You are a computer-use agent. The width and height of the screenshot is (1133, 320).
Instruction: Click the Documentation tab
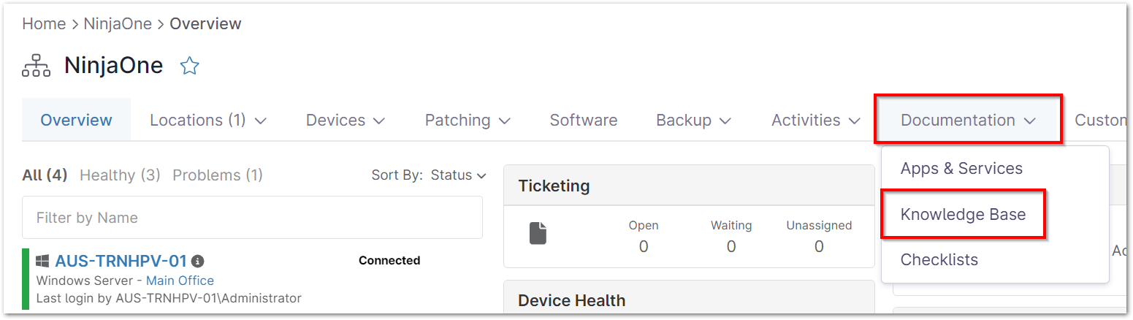click(x=968, y=121)
